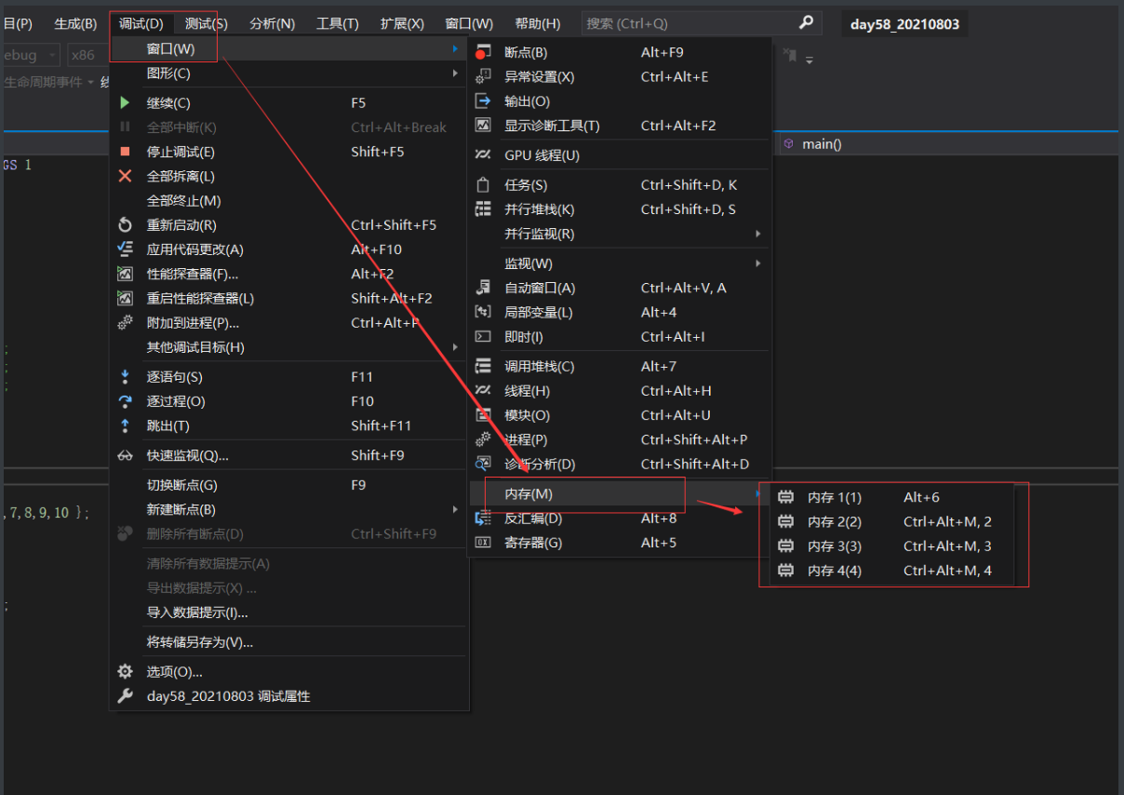Click the Breakpoints (断点) window icon
The height and width of the screenshot is (795, 1124).
click(x=482, y=53)
